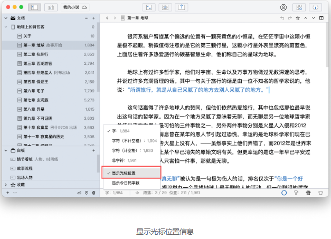Open the statistics bar chart icon
The image size is (331, 239).
[x=79, y=193]
